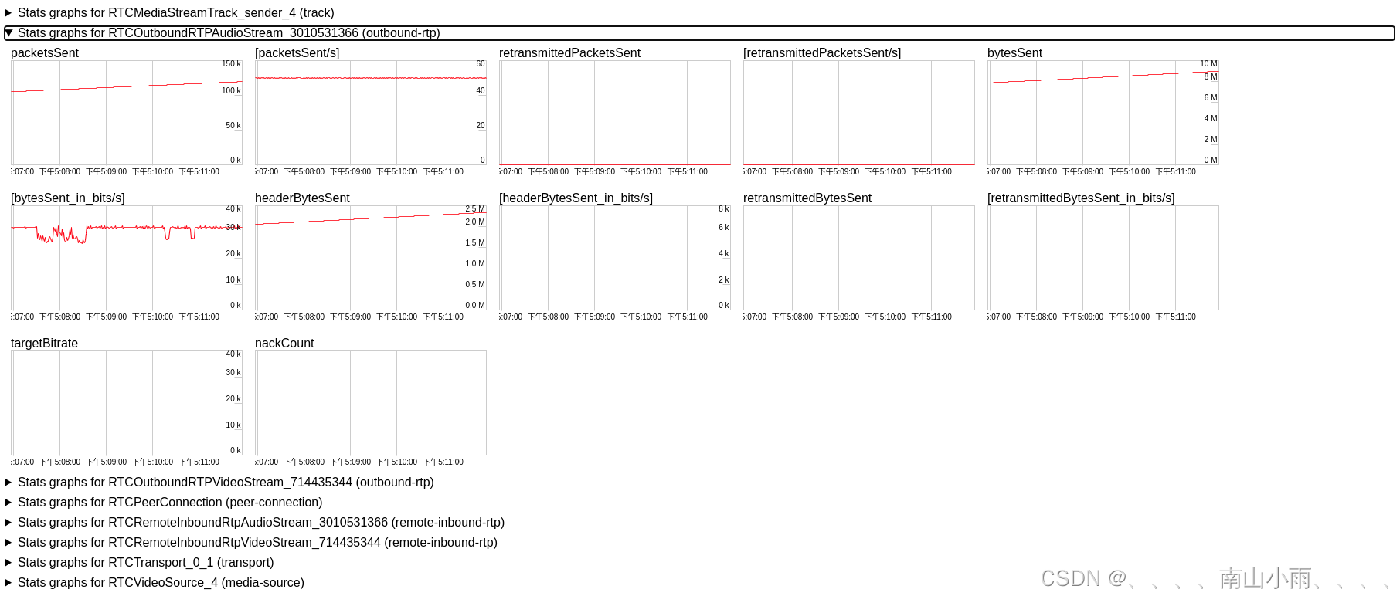Select the [retransmittedPacketsSent/s] title text

[x=822, y=53]
